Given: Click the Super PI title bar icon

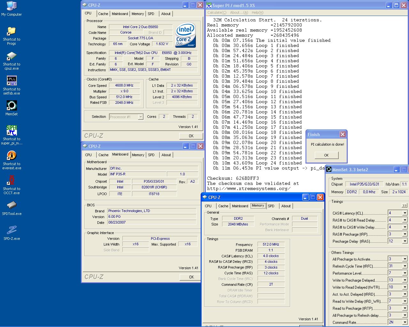Looking at the screenshot, I should coord(209,5).
